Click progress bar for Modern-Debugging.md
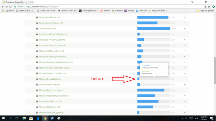Viewport: 216px width, 121px height. click(x=154, y=79)
